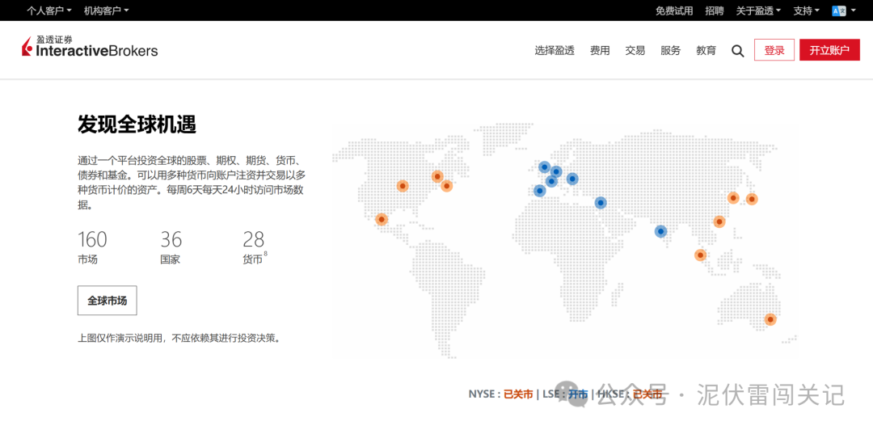The width and height of the screenshot is (873, 430).
Task: Click the red 开立账户 button
Action: (x=829, y=50)
